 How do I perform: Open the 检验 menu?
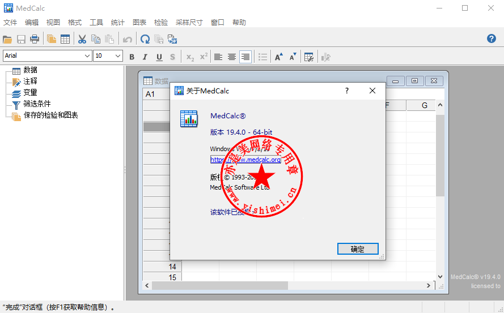point(160,23)
